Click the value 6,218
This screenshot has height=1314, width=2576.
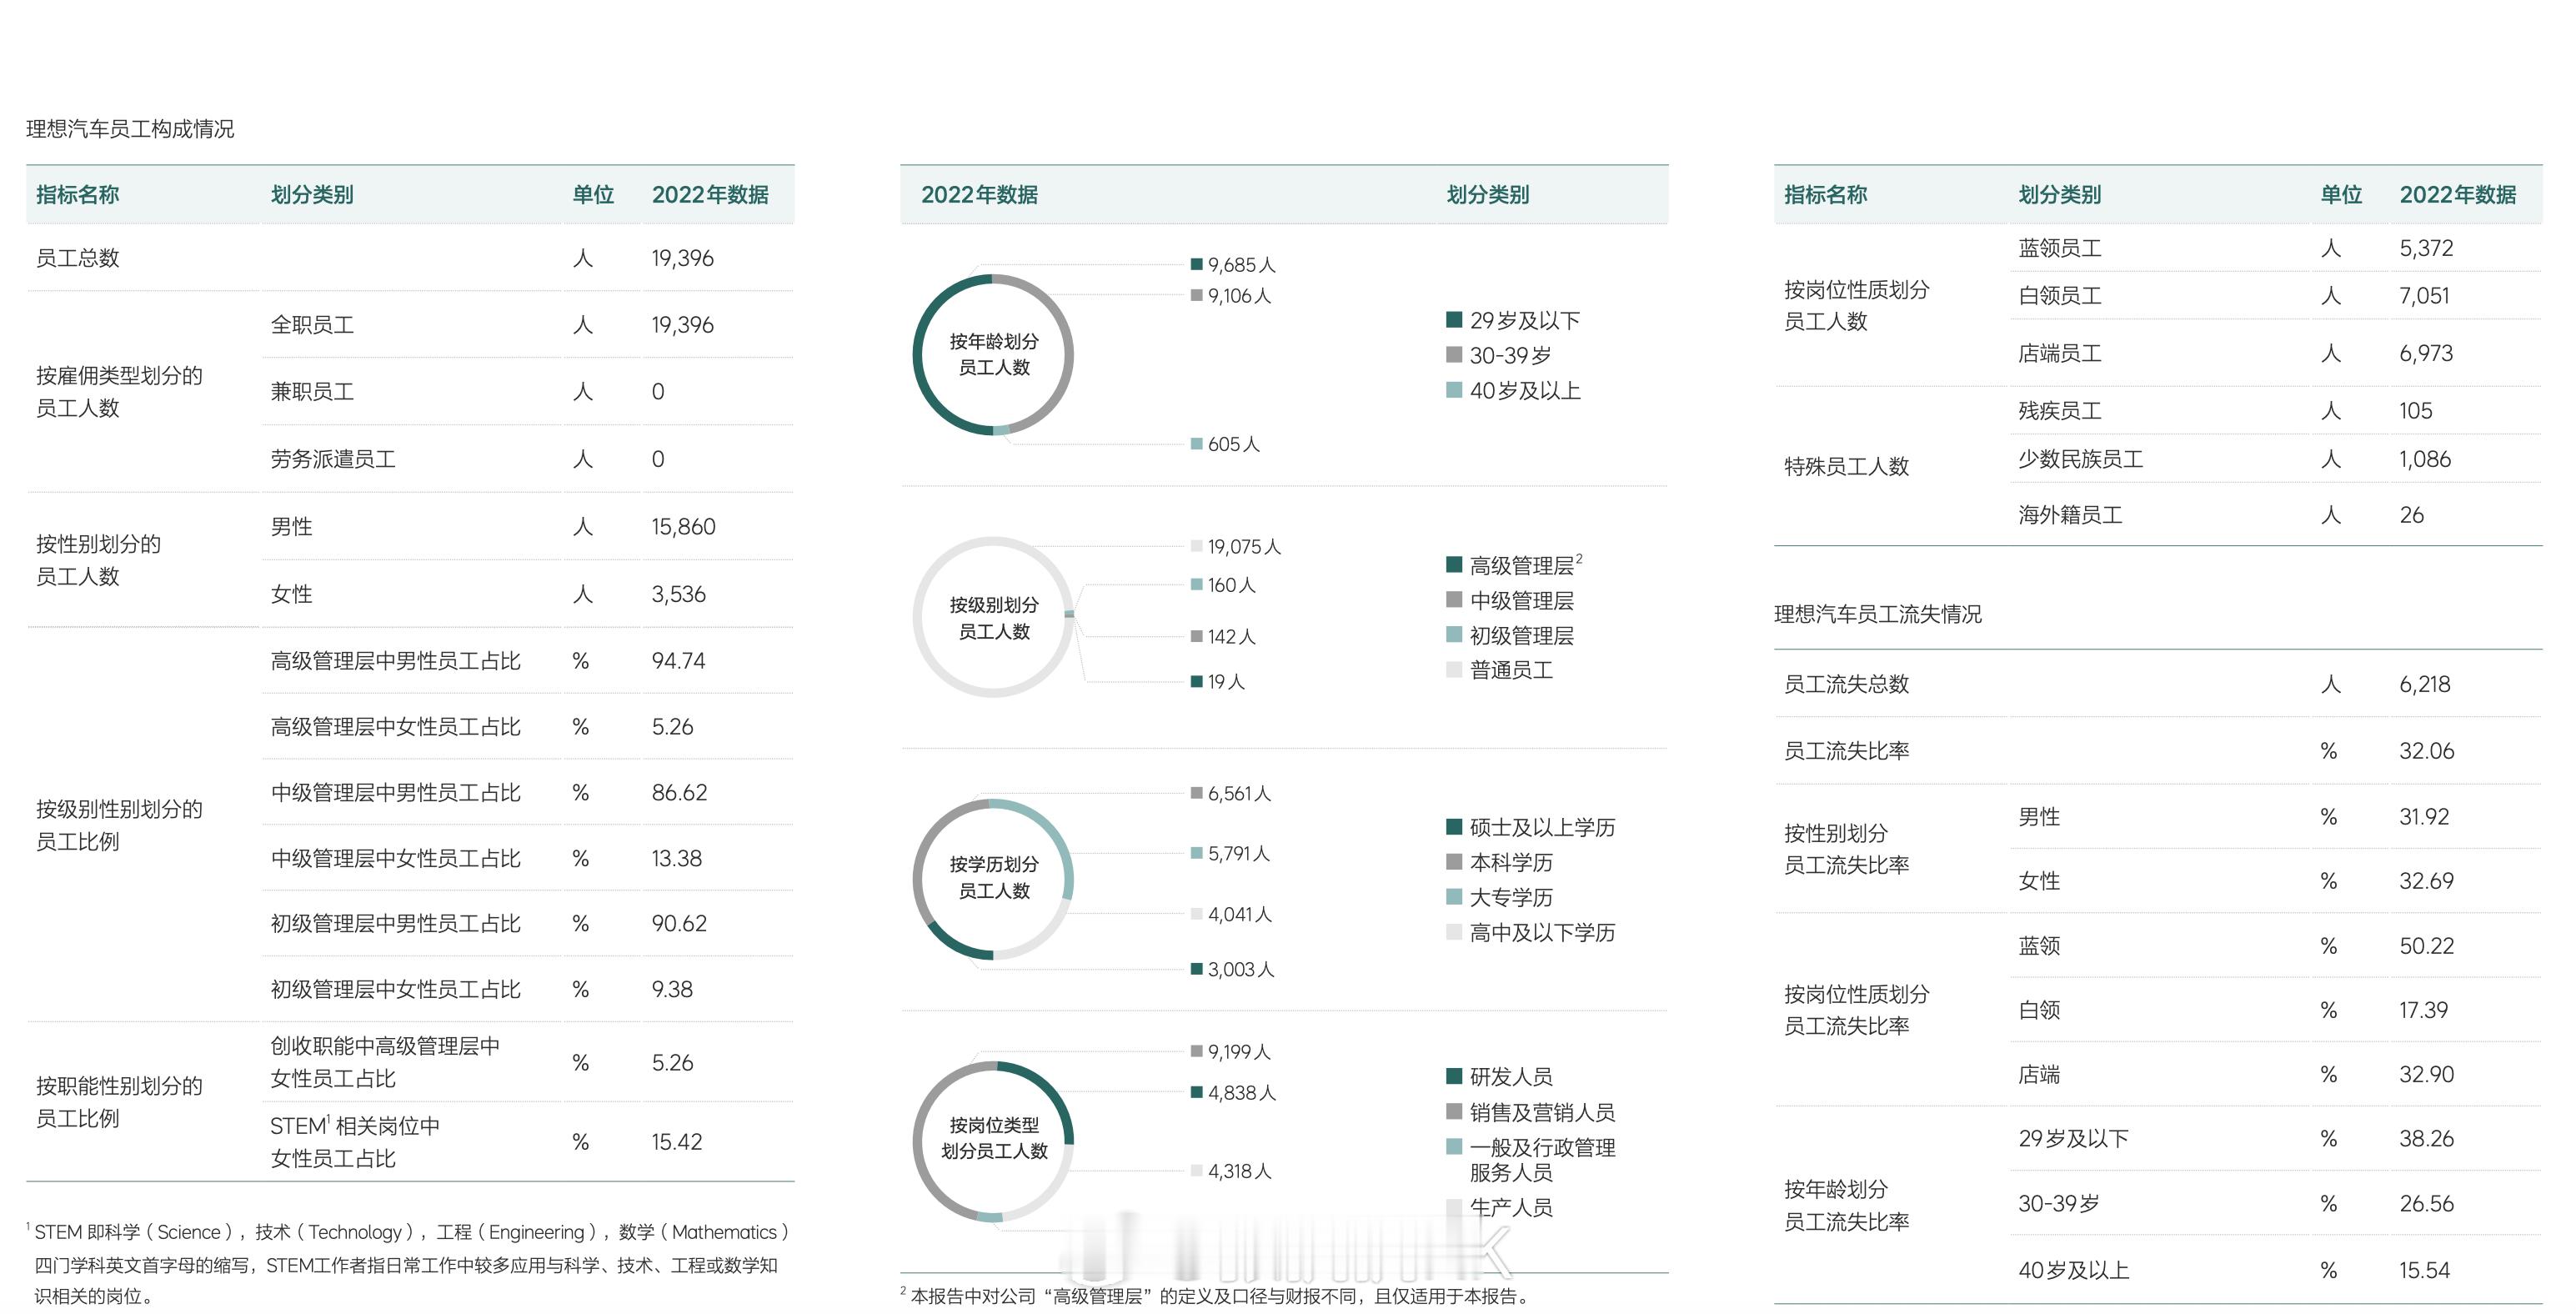coord(2425,684)
